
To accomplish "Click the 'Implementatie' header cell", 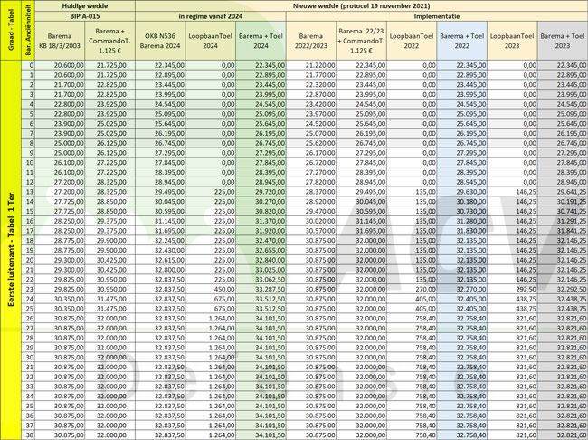I will tap(437, 16).
